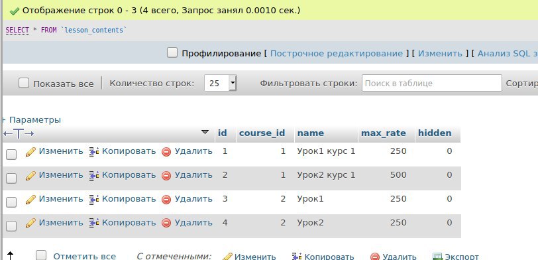Viewport: 538px width, 260px height.
Task: Click the copy icon in row id 4
Action: tap(94, 224)
